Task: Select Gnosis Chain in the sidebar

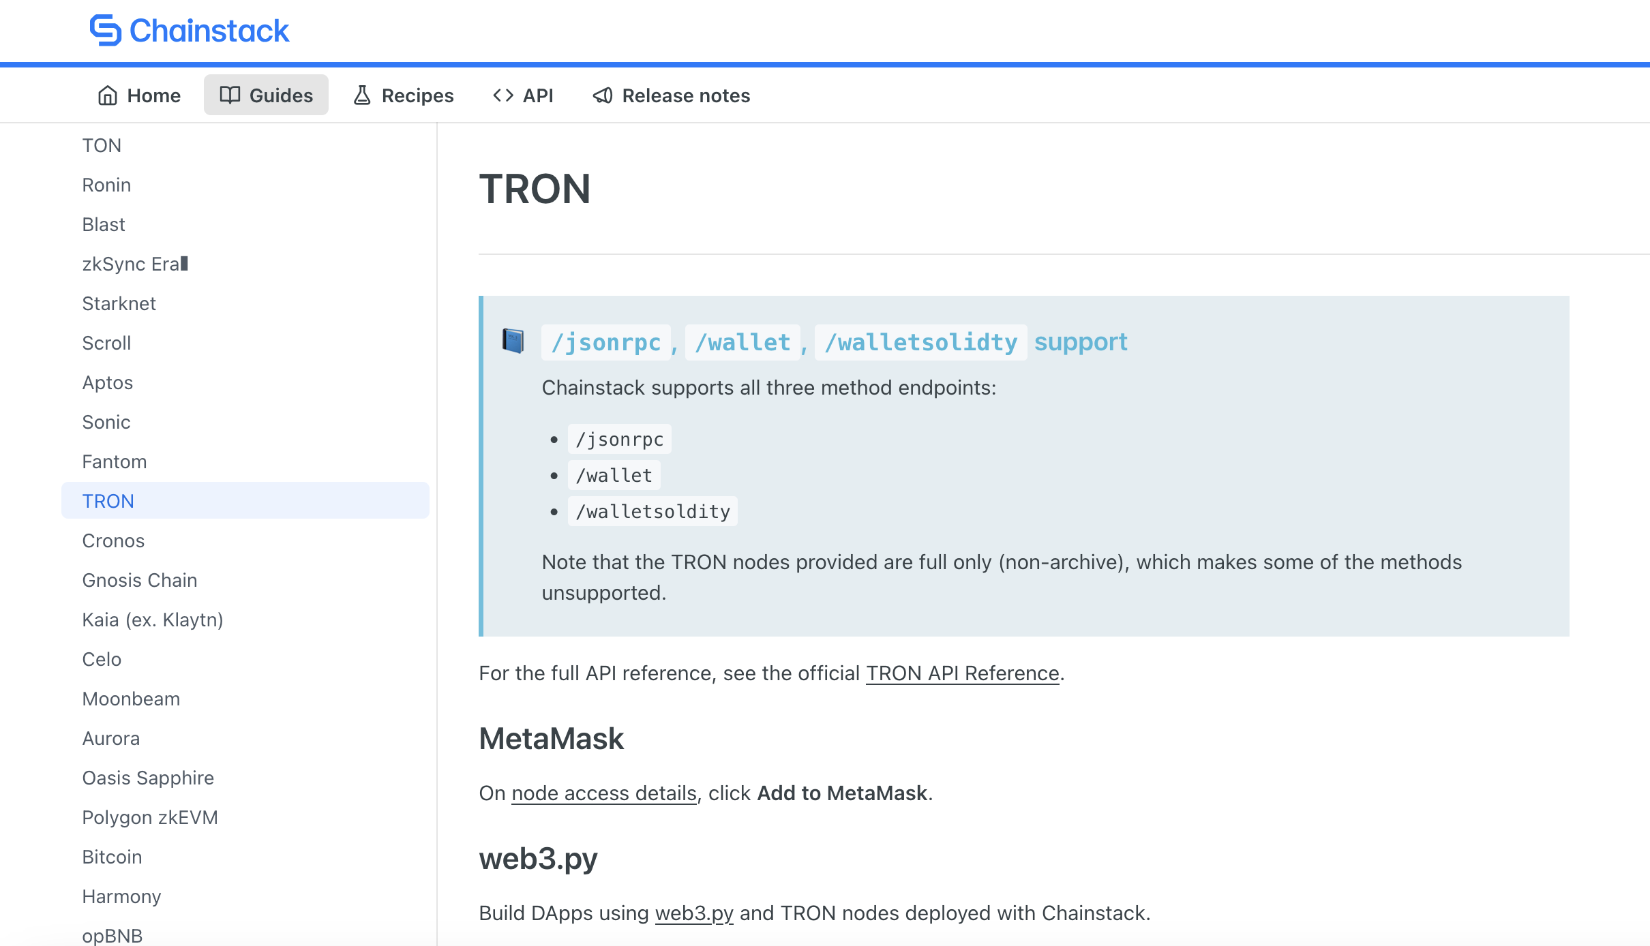Action: (139, 580)
